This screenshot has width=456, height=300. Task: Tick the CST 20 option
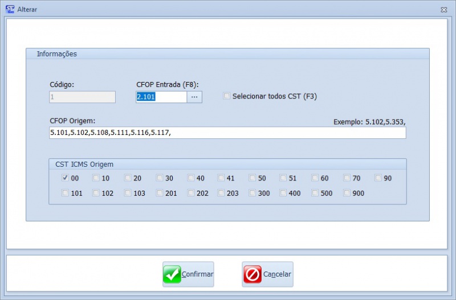click(x=128, y=178)
